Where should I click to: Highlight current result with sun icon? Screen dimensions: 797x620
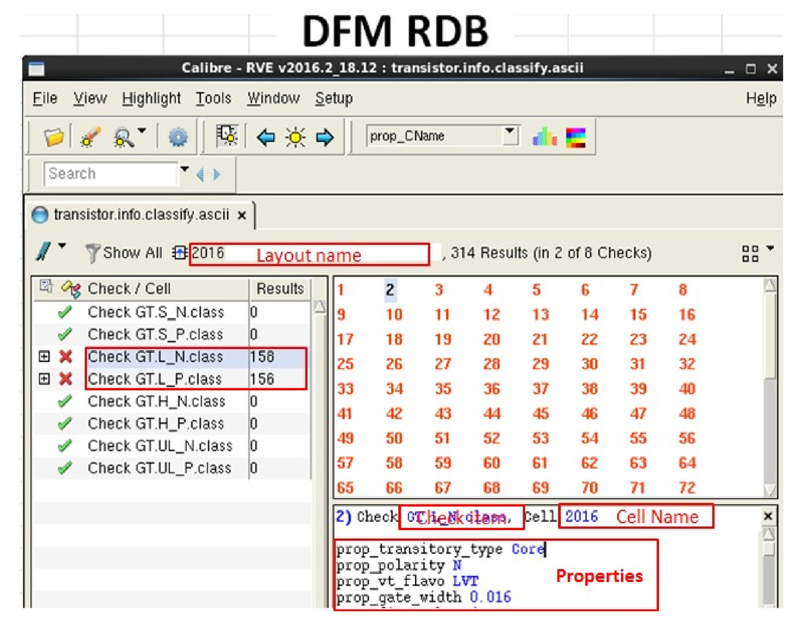coord(295,137)
